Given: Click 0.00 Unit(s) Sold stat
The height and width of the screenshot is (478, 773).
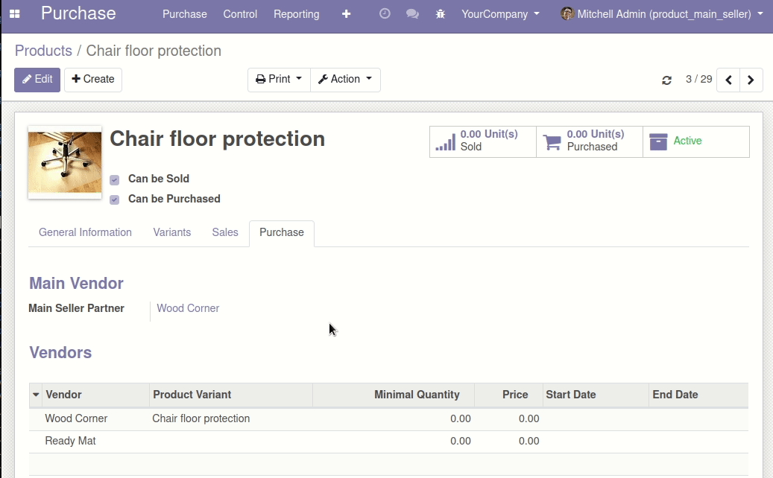Looking at the screenshot, I should (x=482, y=141).
